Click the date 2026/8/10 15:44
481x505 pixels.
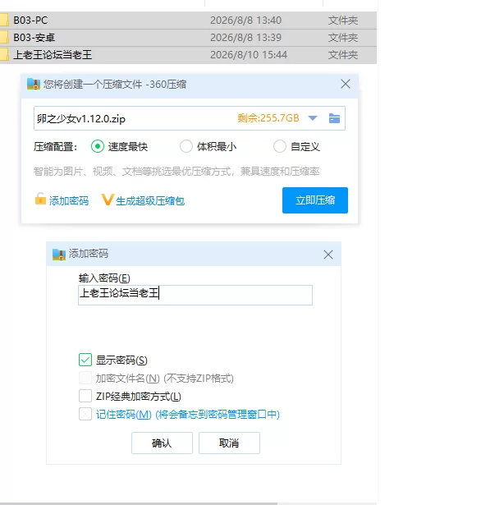pyautogui.click(x=249, y=54)
